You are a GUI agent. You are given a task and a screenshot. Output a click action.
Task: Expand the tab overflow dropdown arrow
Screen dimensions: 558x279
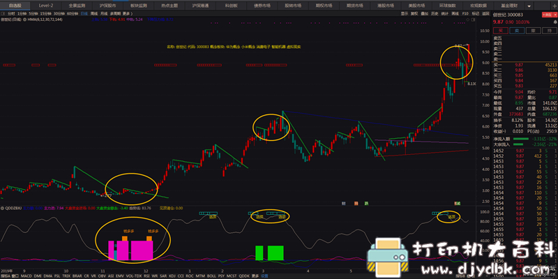coord(529,6)
